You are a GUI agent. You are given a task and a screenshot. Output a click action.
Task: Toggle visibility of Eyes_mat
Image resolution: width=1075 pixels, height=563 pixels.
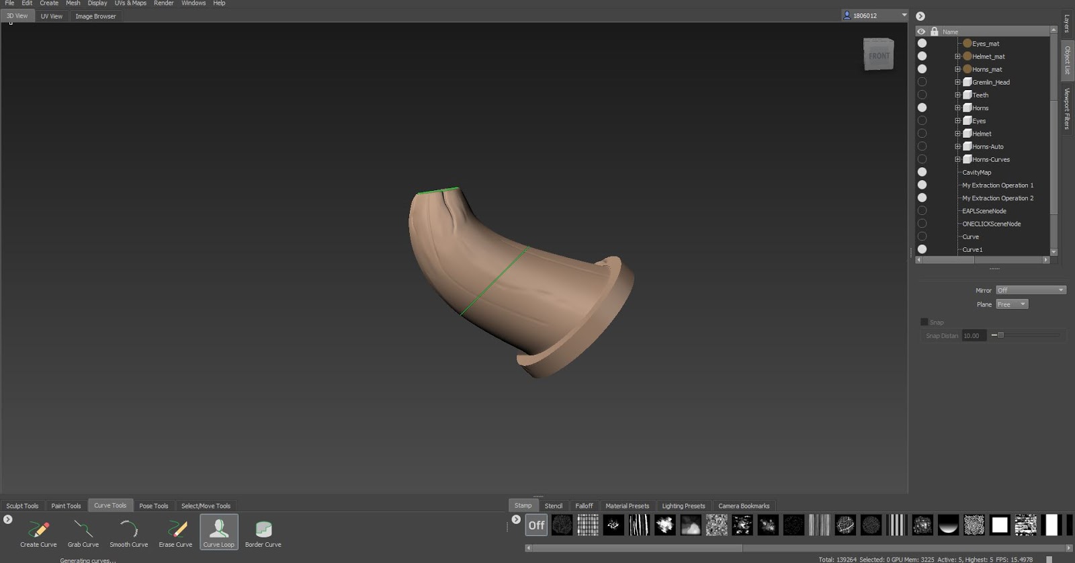[922, 43]
